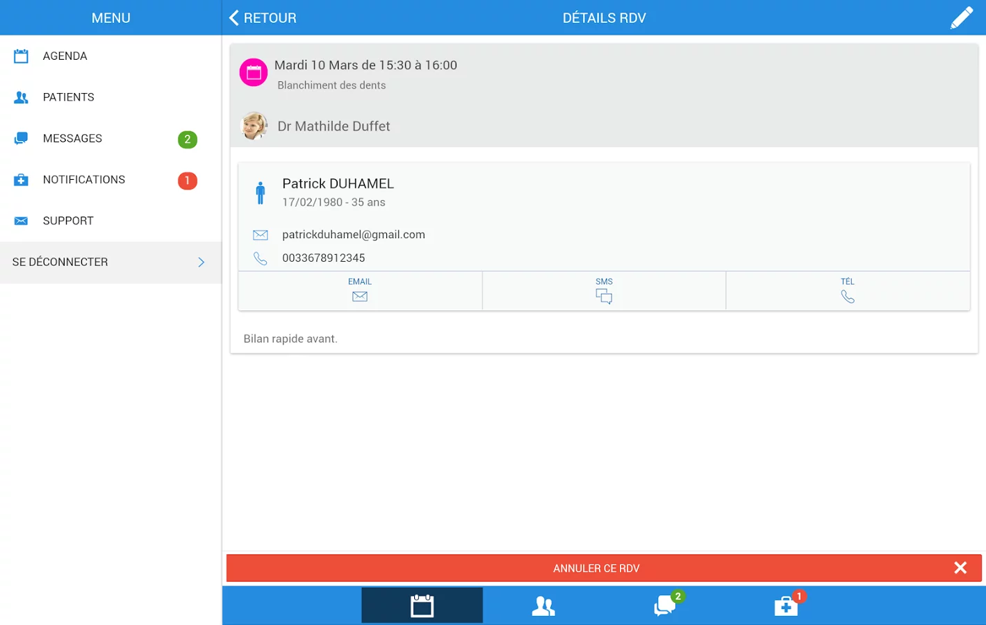Click the ANNULER CE RDV button
This screenshot has width=986, height=625.
(x=595, y=567)
